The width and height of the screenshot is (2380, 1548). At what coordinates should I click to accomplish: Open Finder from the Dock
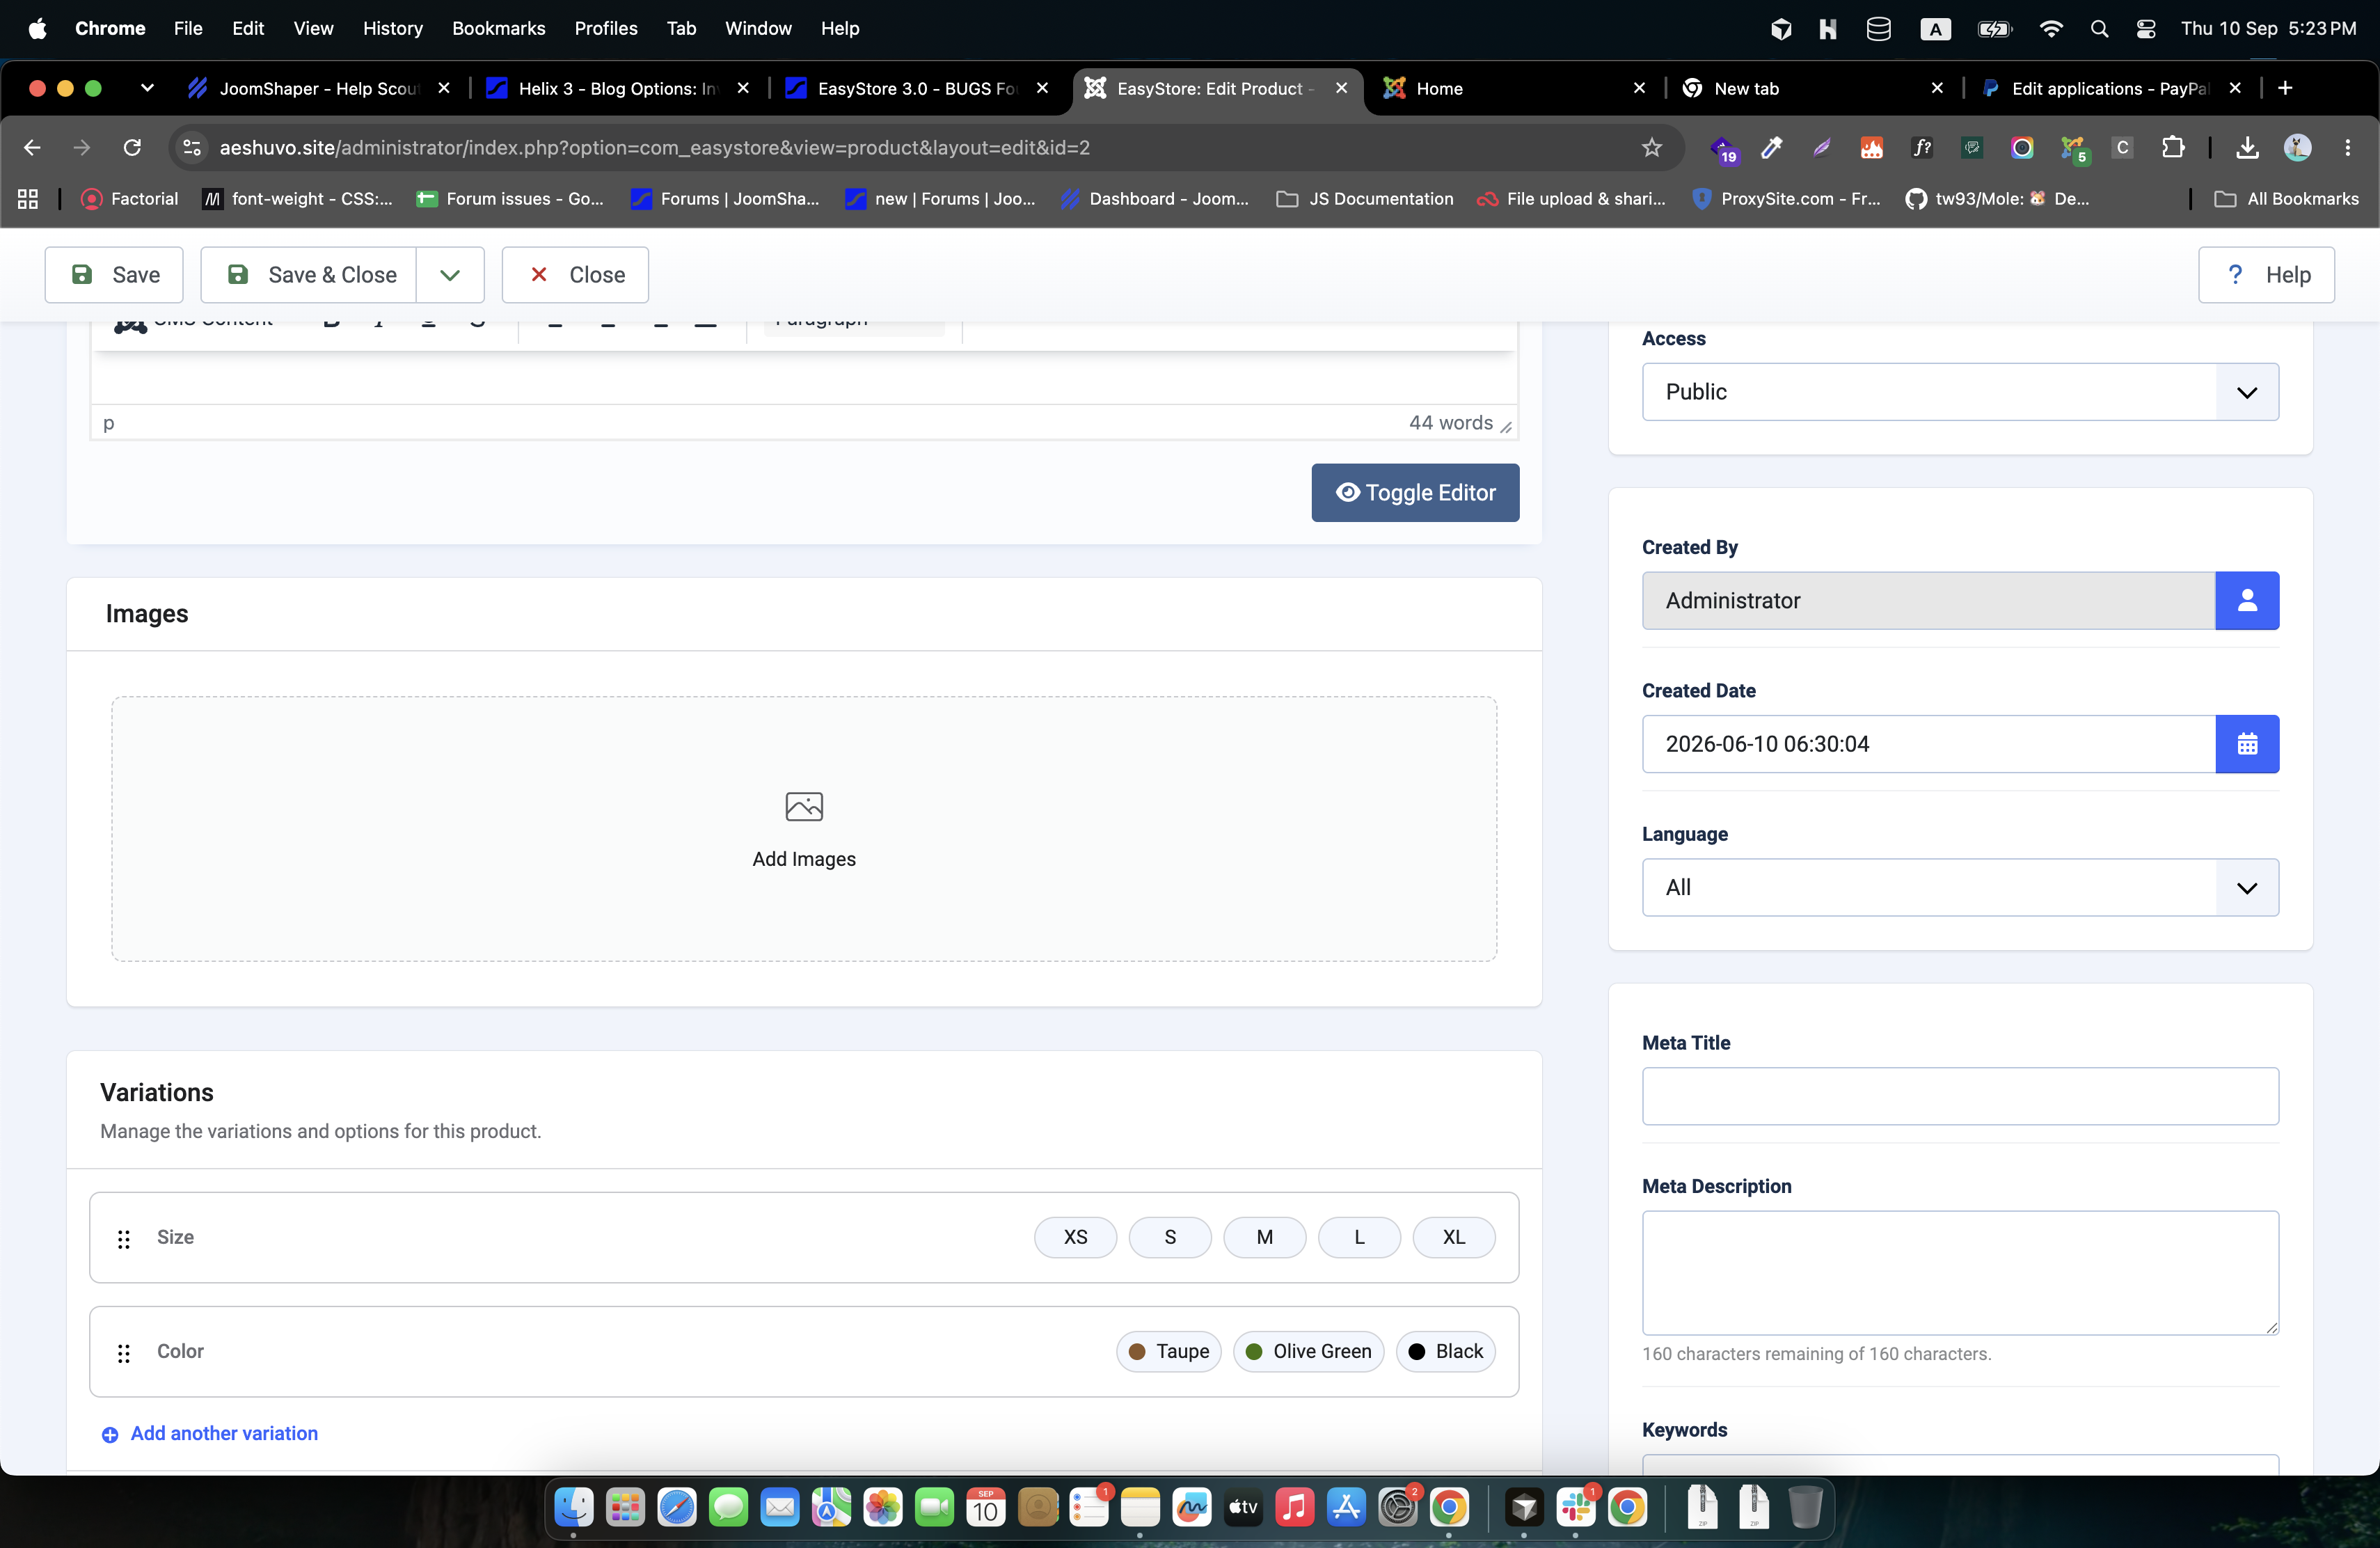[x=573, y=1507]
